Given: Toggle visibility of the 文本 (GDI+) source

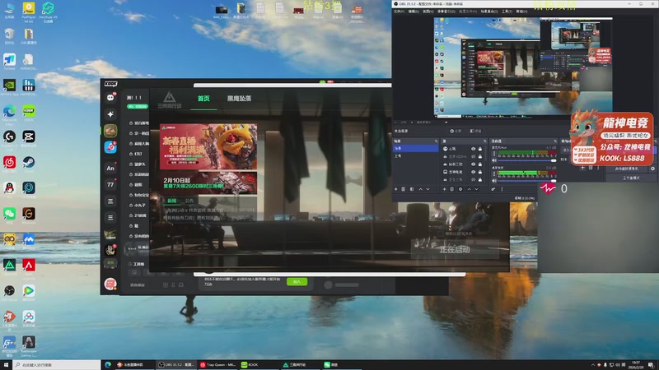Looking at the screenshot, I should (x=473, y=156).
